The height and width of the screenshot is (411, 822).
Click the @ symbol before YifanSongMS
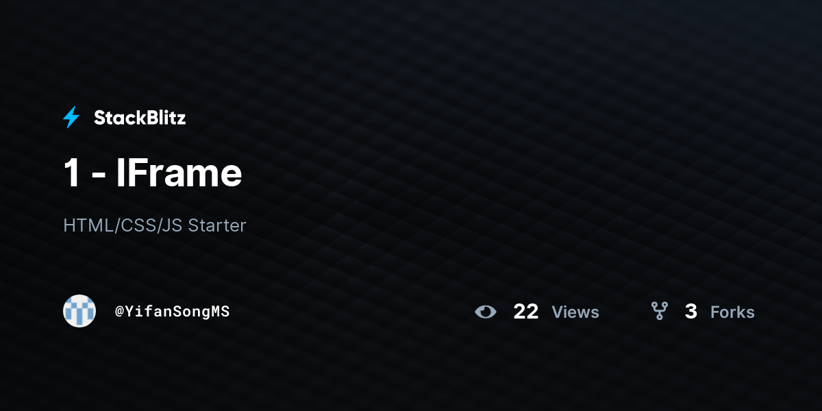119,312
